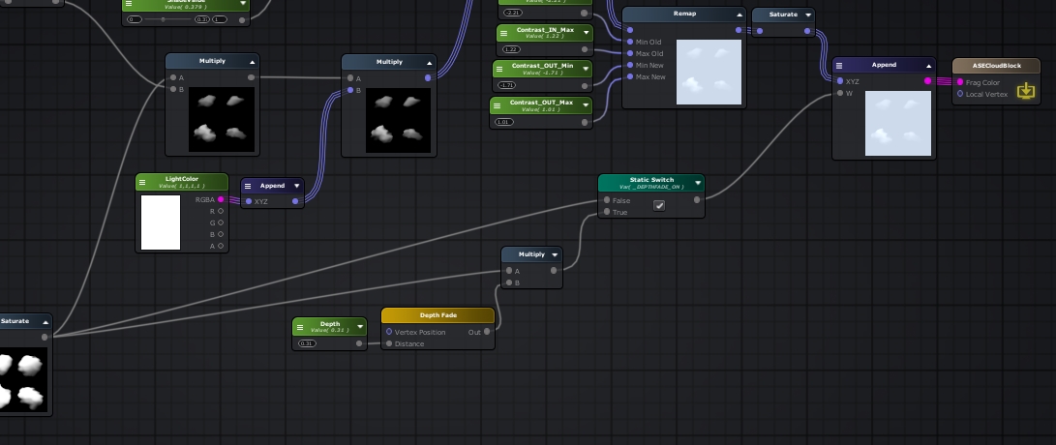Click the ShadeValue range slider
1056x445 pixels.
point(168,19)
